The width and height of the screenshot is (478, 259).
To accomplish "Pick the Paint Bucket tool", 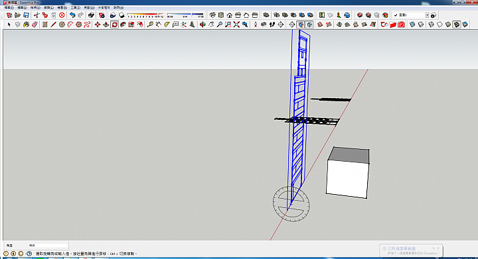I will tap(26, 25).
